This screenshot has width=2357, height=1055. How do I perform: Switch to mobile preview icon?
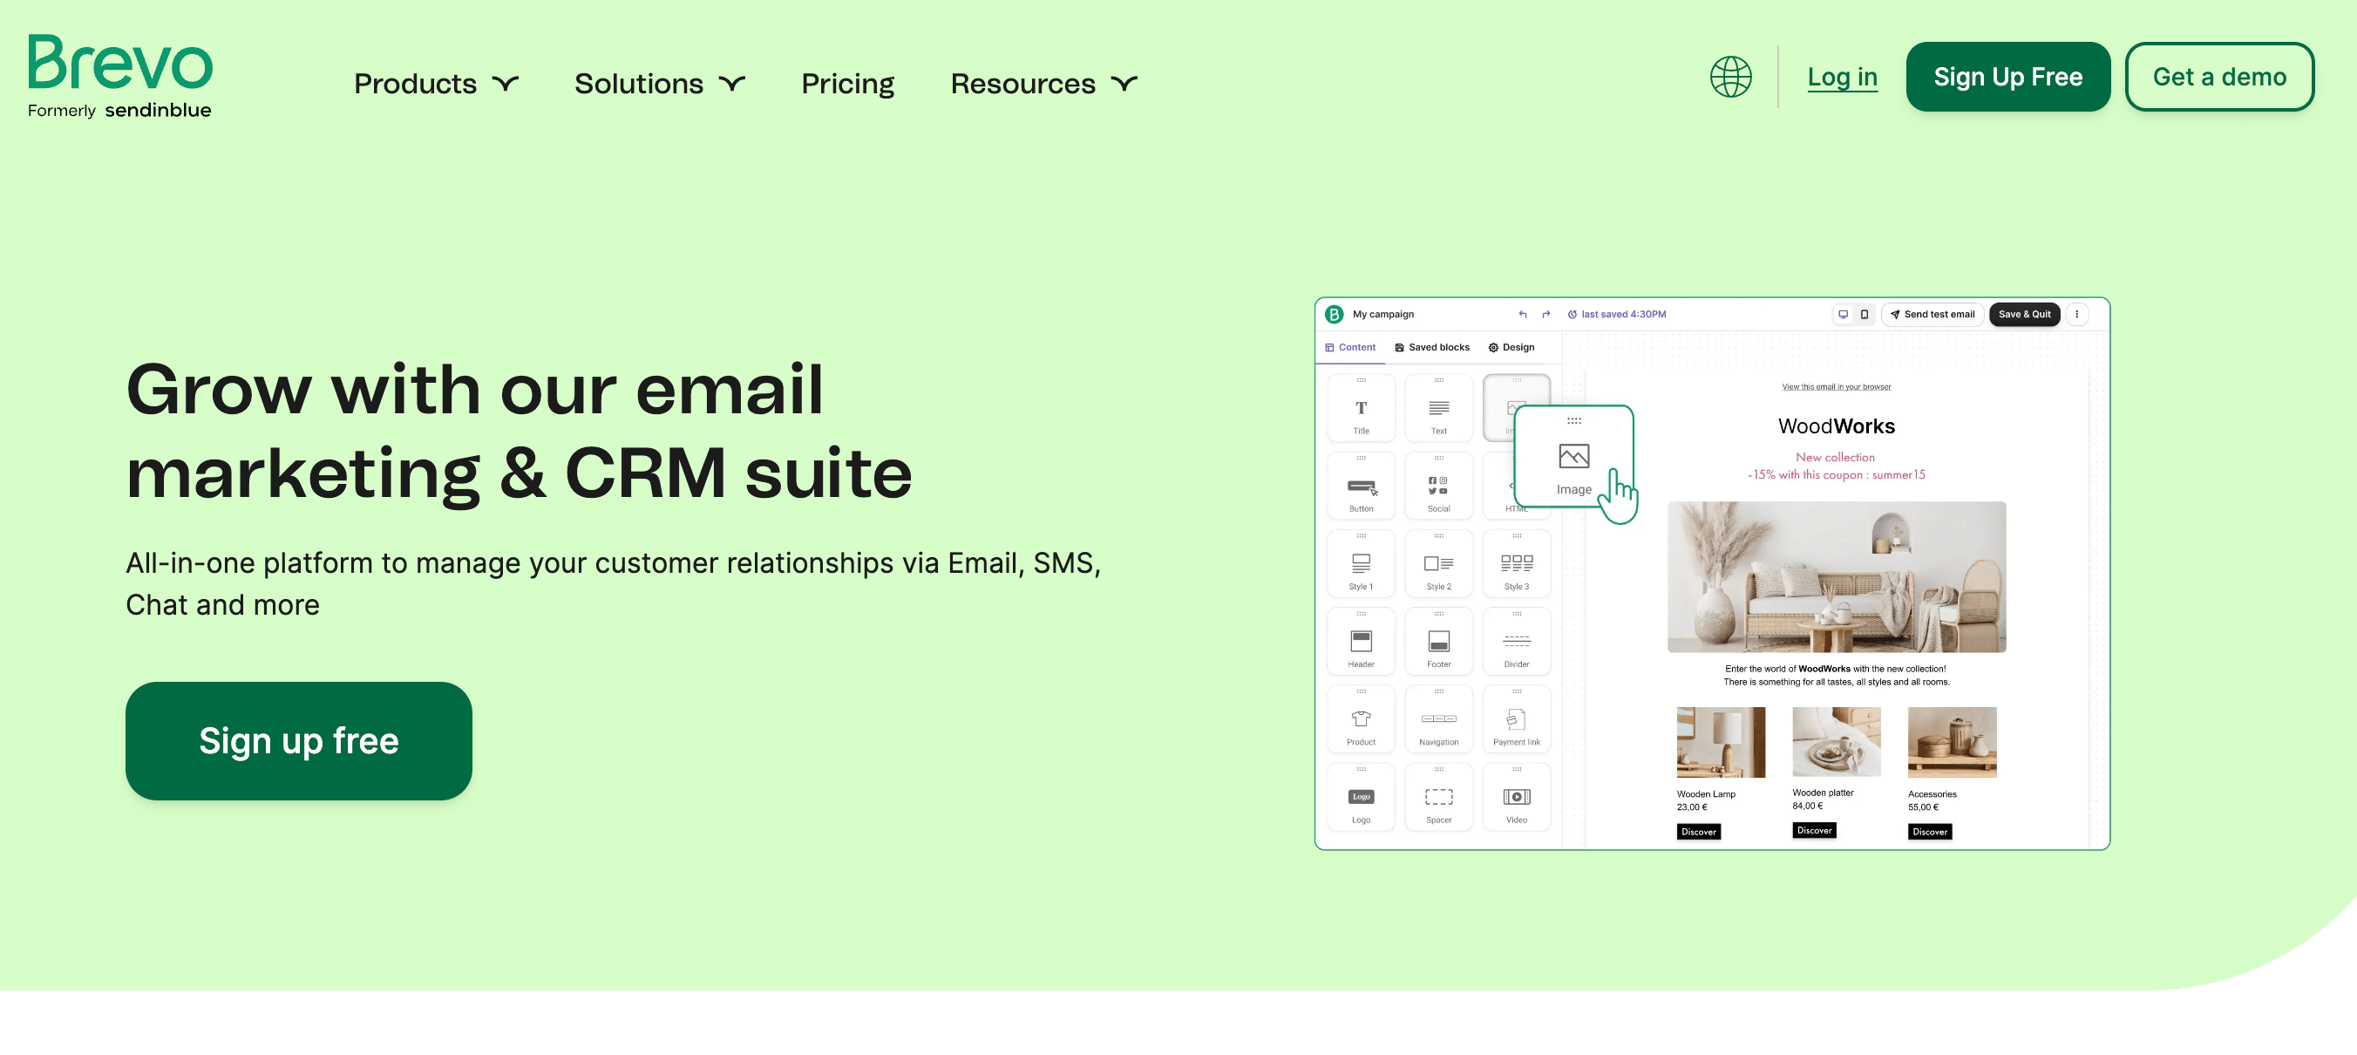click(x=1864, y=314)
